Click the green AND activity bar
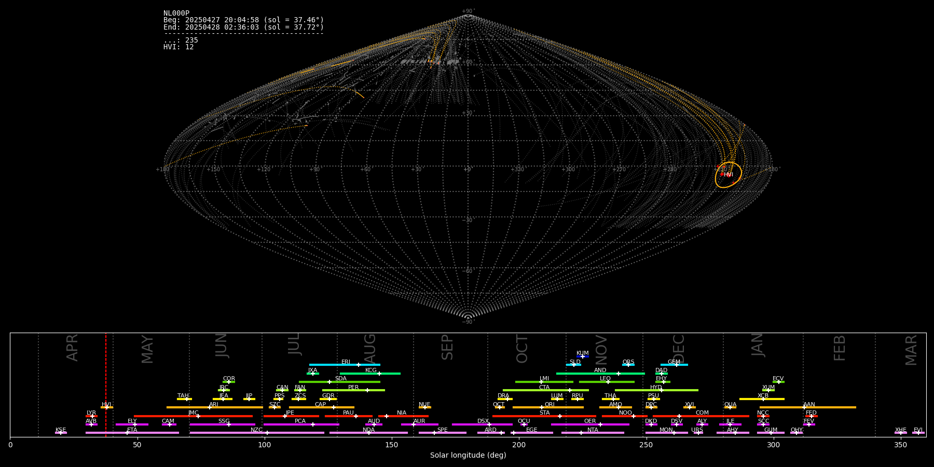The height and width of the screenshot is (467, 934). click(600, 373)
